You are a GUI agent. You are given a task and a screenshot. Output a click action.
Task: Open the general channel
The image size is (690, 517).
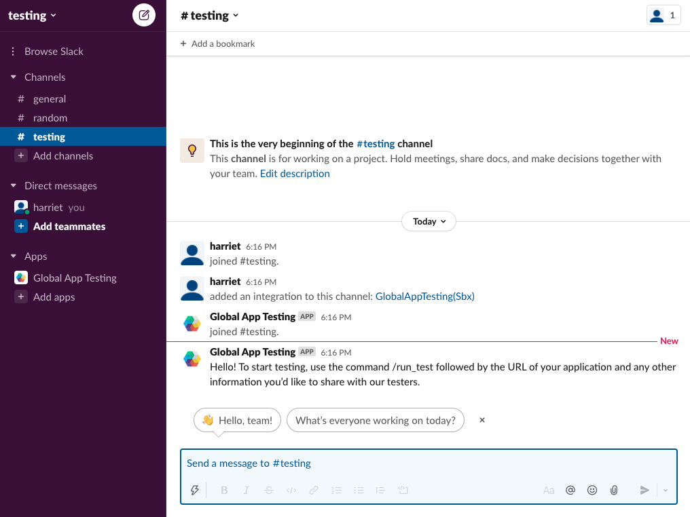[x=50, y=99]
